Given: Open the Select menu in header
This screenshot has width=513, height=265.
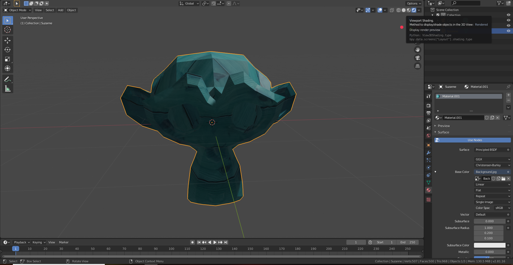Looking at the screenshot, I should pyautogui.click(x=50, y=10).
